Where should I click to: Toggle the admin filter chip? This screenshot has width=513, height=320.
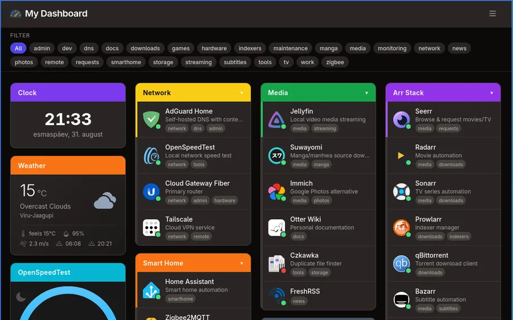click(x=42, y=48)
